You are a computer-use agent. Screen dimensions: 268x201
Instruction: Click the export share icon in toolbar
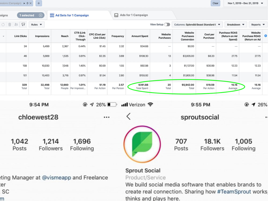point(23,25)
